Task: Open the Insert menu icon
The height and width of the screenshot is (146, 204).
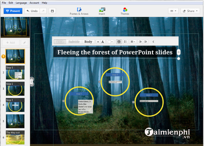Action: pyautogui.click(x=102, y=11)
